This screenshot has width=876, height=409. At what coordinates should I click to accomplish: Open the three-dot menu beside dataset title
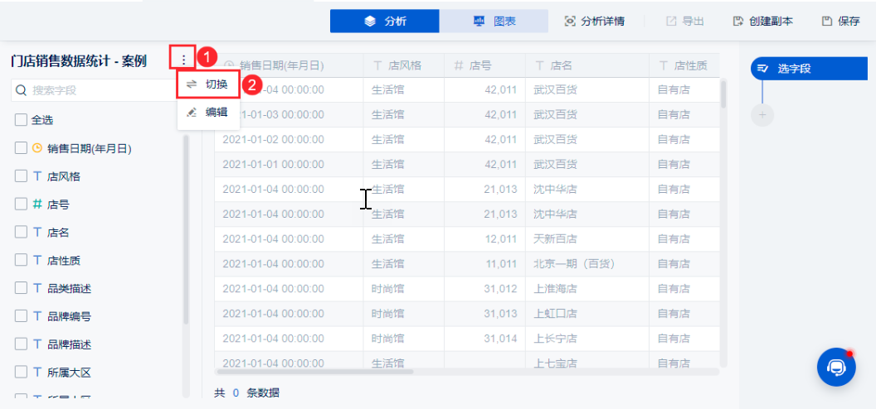pos(184,60)
